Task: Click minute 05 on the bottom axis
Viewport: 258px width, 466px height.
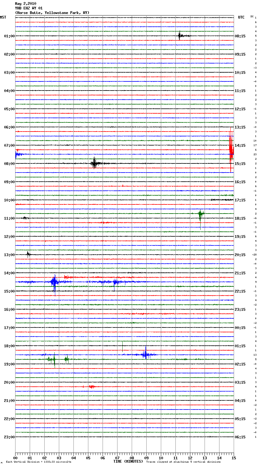Action: (x=88, y=458)
